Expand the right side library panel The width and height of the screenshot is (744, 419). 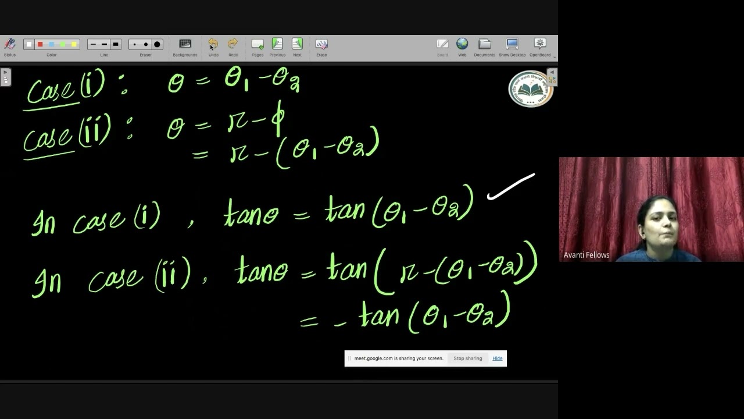[x=552, y=77]
